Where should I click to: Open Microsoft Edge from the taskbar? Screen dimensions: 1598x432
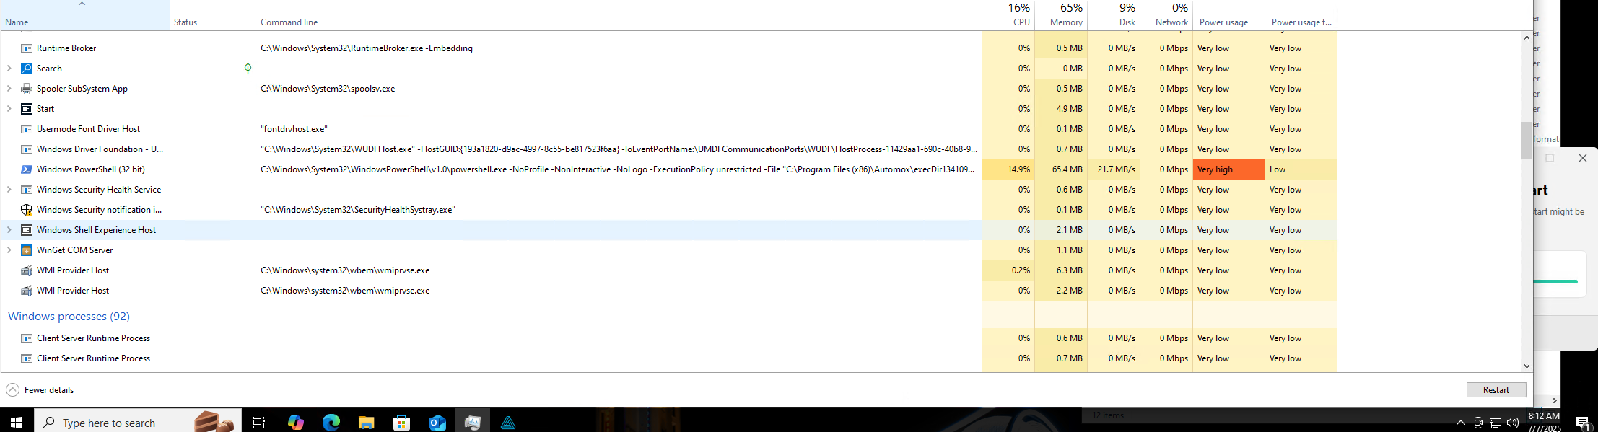point(331,423)
